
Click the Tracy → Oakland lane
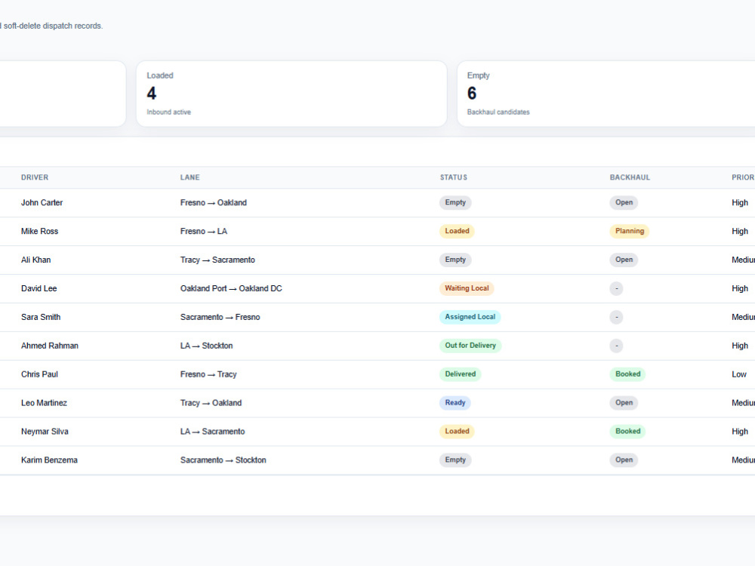211,403
